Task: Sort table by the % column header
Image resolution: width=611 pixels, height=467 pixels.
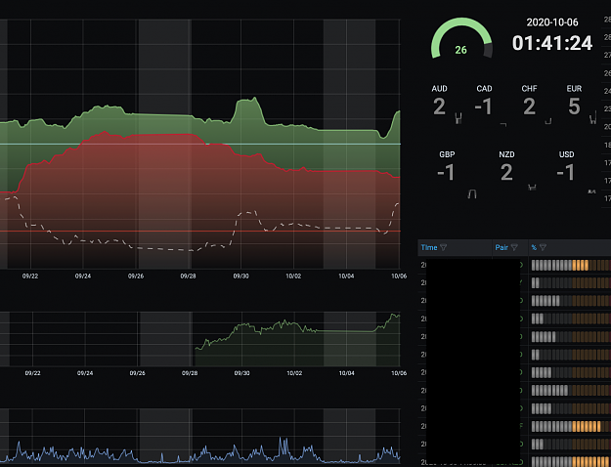Action: (x=534, y=247)
